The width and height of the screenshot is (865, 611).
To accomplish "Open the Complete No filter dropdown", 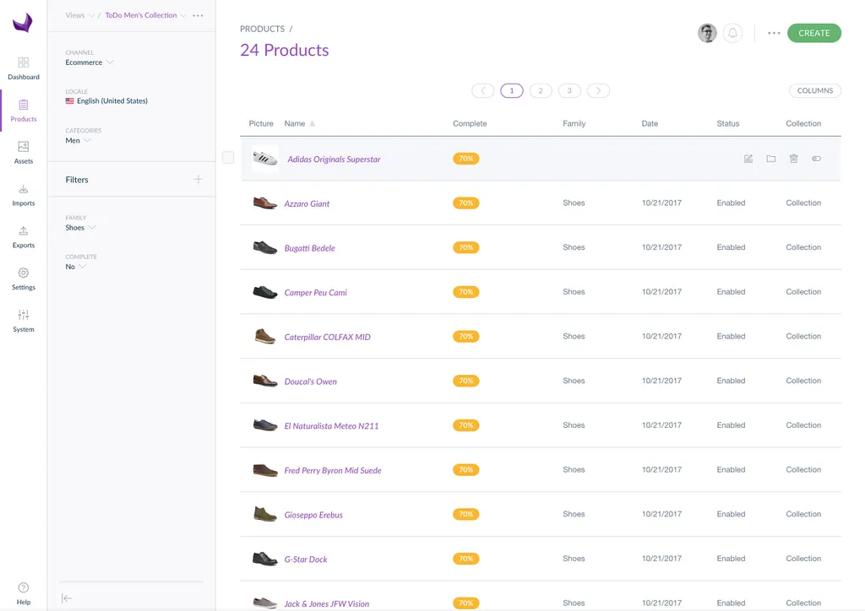I will tap(76, 267).
